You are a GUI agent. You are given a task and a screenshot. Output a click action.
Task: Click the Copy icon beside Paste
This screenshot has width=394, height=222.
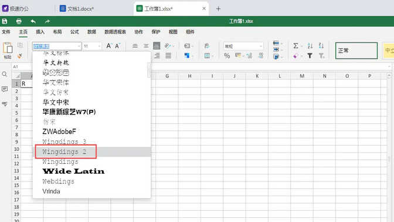pos(20,45)
